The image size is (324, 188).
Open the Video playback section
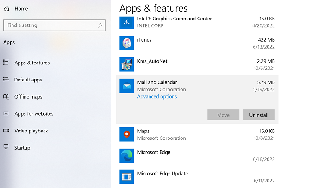tap(31, 131)
